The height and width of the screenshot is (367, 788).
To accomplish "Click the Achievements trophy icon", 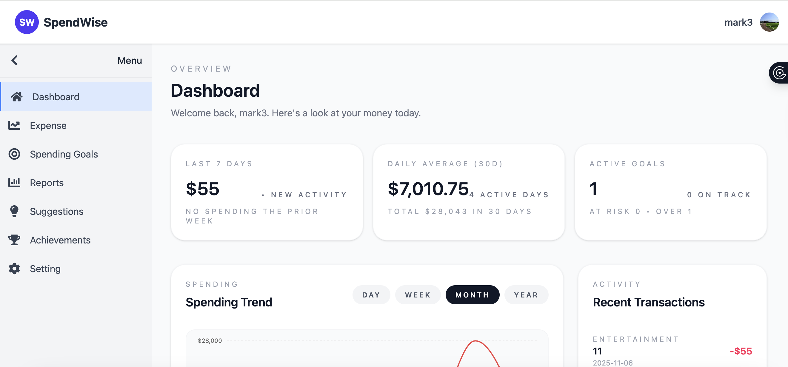I will pos(14,240).
